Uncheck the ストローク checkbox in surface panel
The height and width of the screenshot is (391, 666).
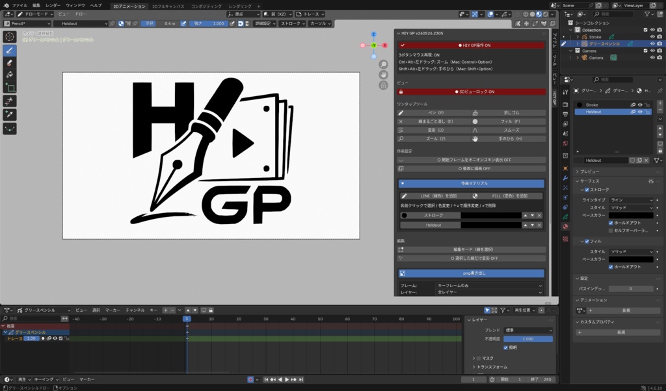click(587, 190)
